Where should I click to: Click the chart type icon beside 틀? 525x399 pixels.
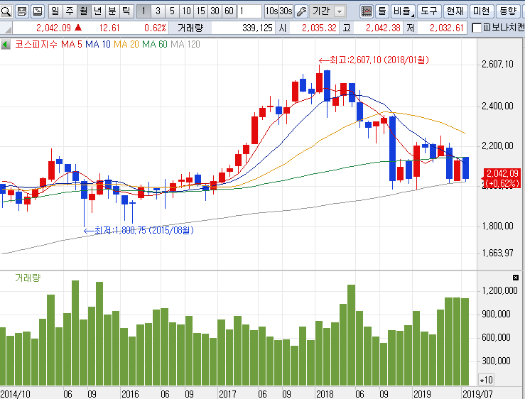[x=367, y=11]
